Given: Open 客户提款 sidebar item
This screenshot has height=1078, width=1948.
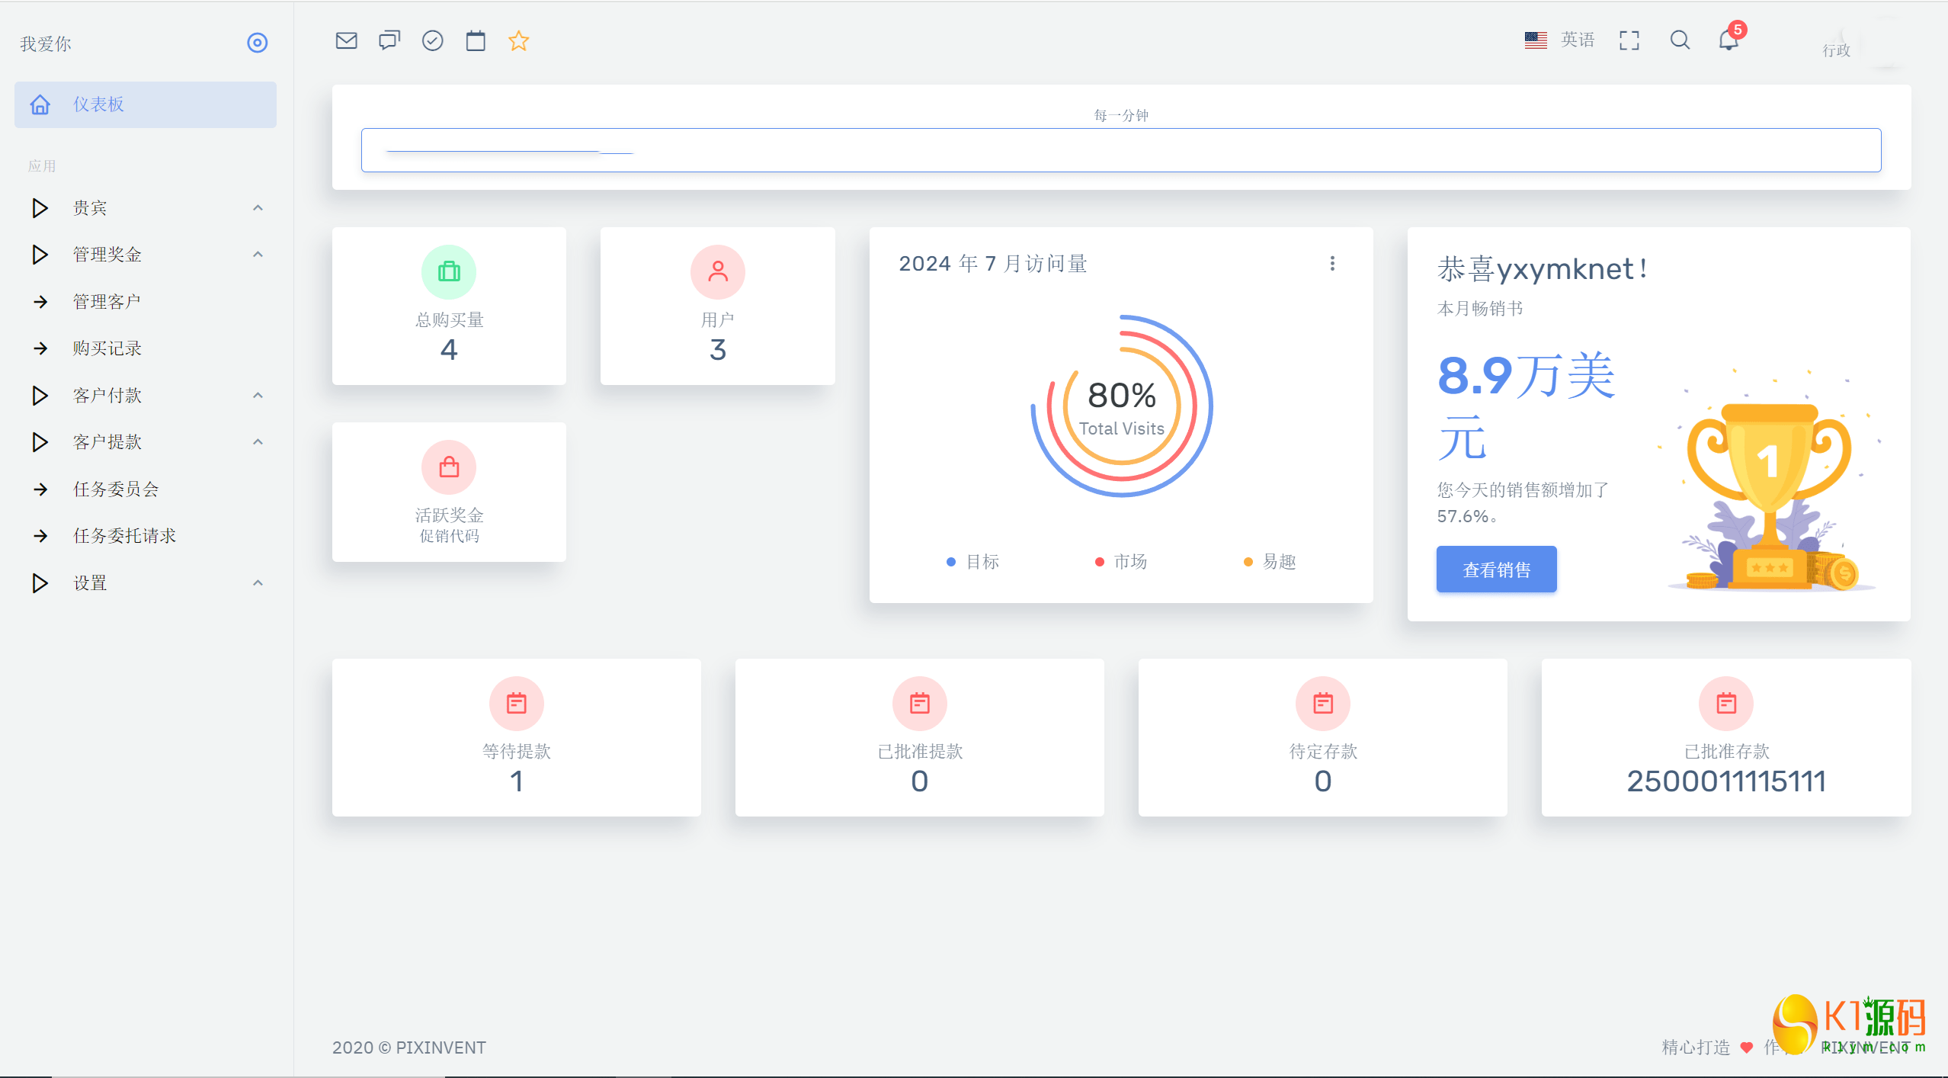Looking at the screenshot, I should tap(146, 442).
